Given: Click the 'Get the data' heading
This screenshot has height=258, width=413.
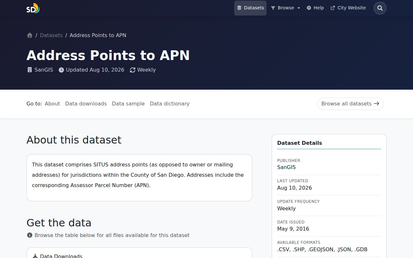Looking at the screenshot, I should click(x=59, y=223).
